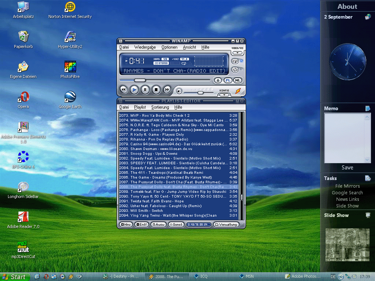375x281 pixels.
Task: Click the Winamp previous track button
Action: click(124, 90)
